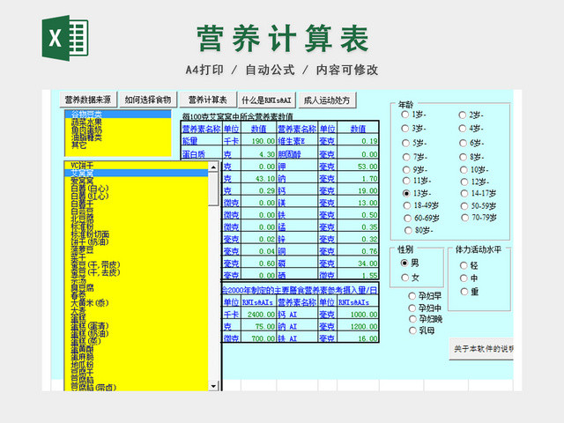This screenshot has height=423, width=564.
Task: Open the 成人运动处方 button
Action: [x=327, y=100]
